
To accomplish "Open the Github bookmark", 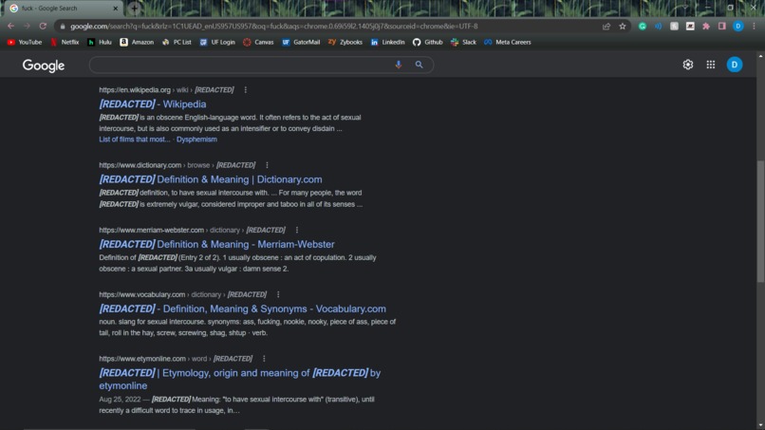I will 428,43.
